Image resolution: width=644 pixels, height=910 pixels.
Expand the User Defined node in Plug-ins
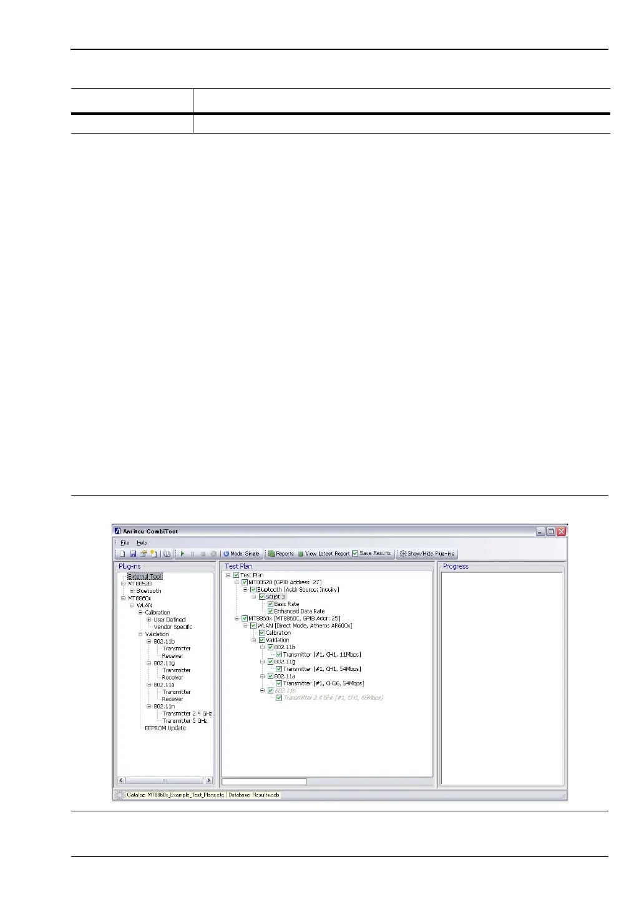pos(149,620)
